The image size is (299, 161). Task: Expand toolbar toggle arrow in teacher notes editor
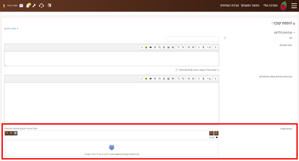[x=216, y=79]
